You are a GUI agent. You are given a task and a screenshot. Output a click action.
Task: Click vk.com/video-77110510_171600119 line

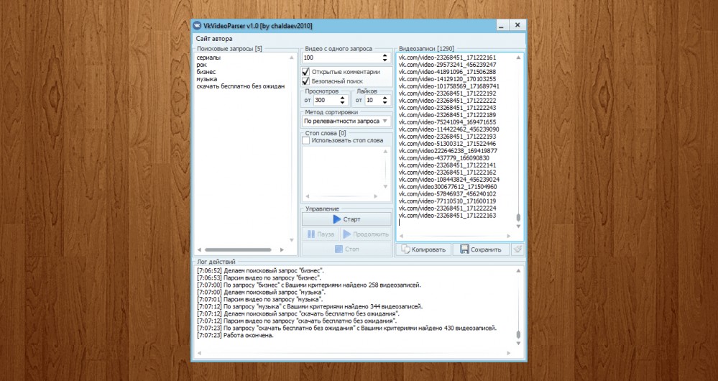(x=447, y=201)
